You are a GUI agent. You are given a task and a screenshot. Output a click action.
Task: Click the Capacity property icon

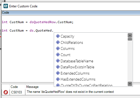[x=58, y=36]
